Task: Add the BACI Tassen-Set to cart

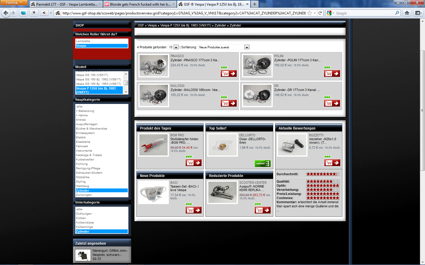Action: click(194, 210)
